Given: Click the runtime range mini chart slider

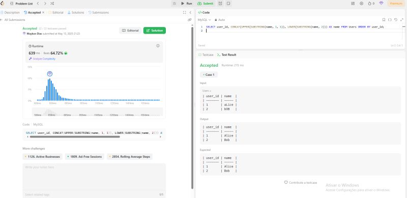Looking at the screenshot, I should (x=97, y=112).
